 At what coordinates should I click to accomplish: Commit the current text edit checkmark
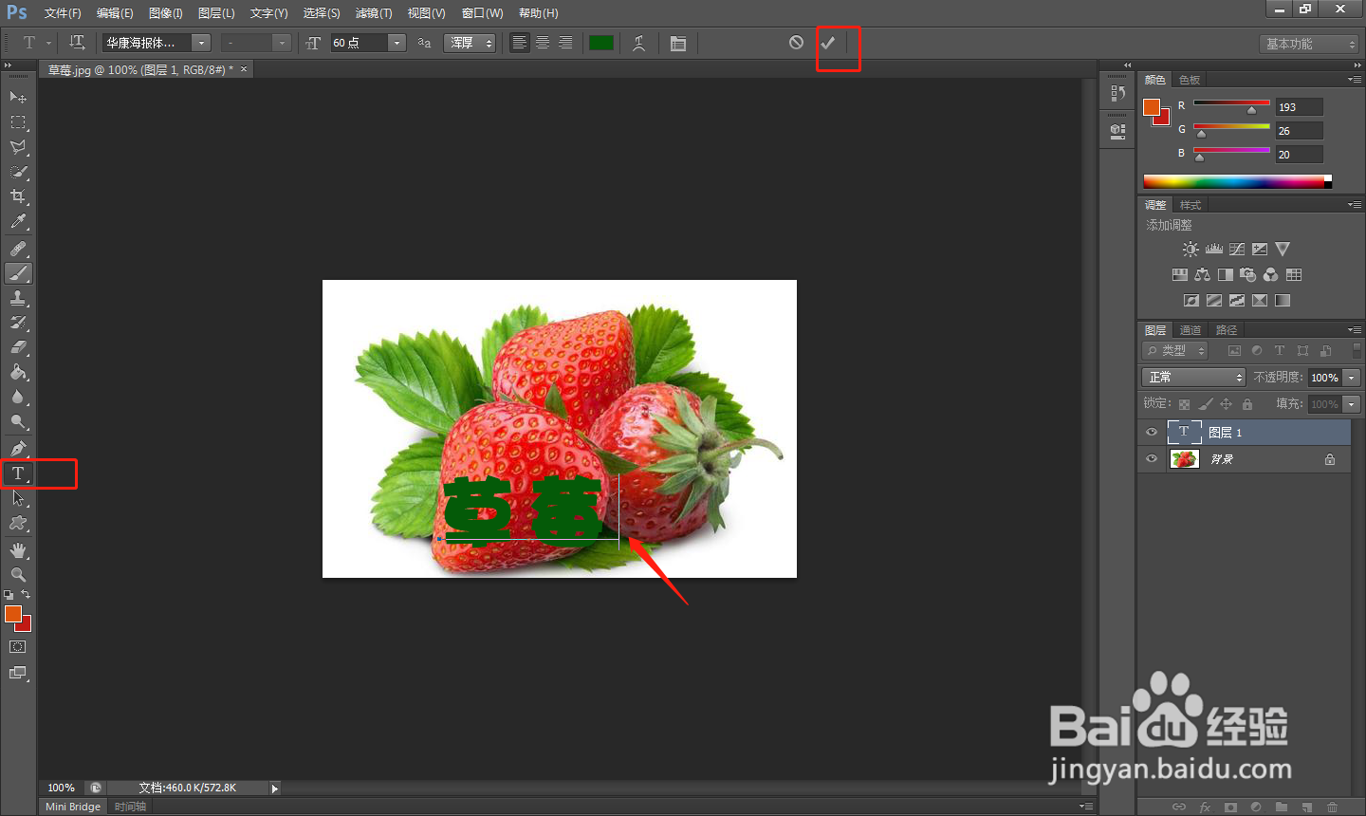point(828,43)
